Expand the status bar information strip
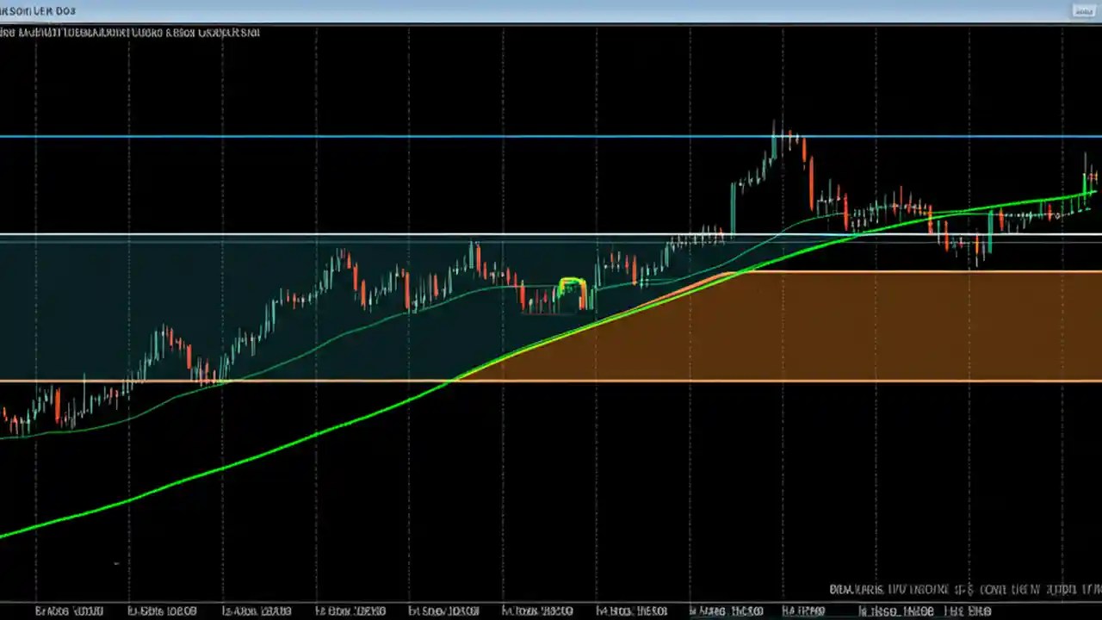Viewport: 1102px width, 620px height. tap(551, 611)
